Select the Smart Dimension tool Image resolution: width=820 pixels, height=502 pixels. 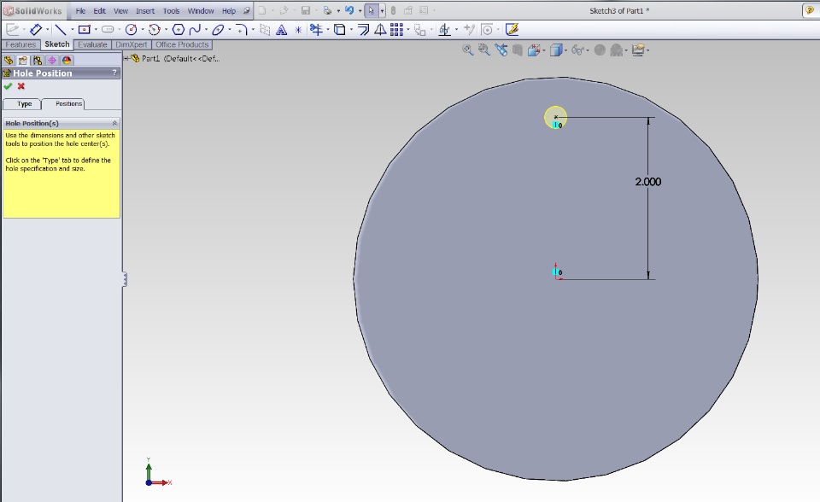click(x=36, y=30)
